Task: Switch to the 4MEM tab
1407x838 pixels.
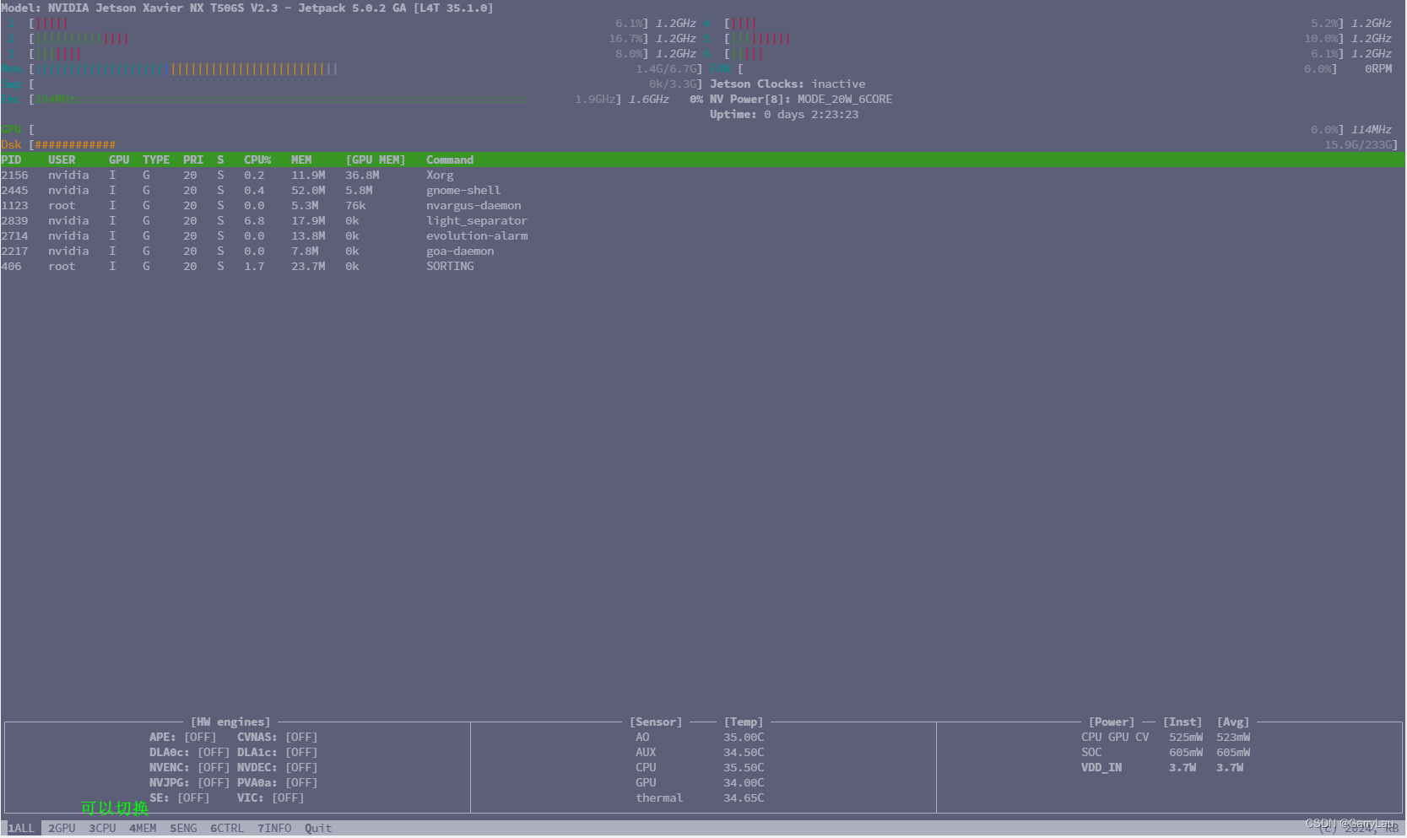Action: click(143, 828)
